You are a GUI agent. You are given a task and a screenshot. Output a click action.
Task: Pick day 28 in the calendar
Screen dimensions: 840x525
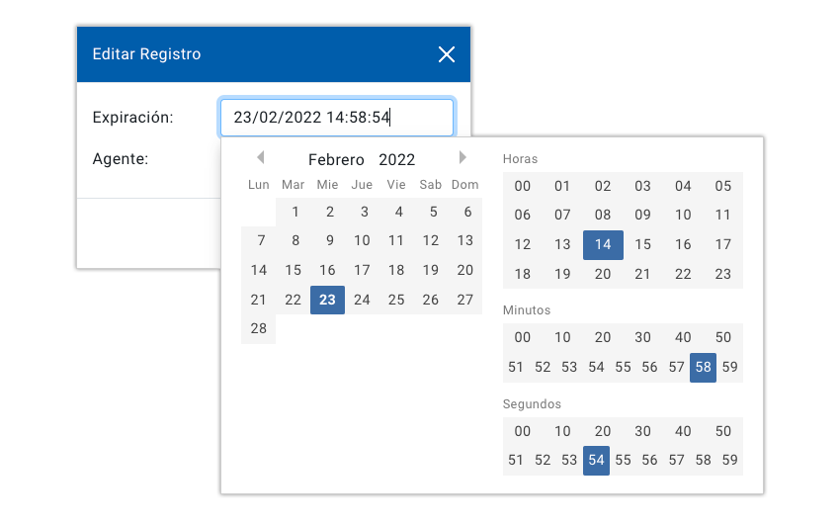[259, 328]
